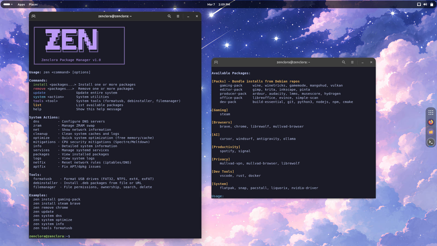Open the Files app from the dock
The height and width of the screenshot is (246, 437).
click(x=431, y=132)
